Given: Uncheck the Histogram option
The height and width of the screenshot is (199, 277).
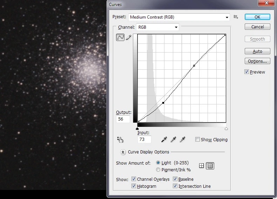Looking at the screenshot, I should point(134,186).
